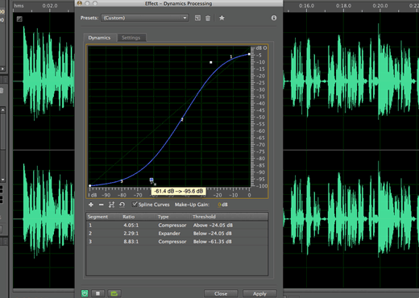
Task: Select segment 1 Compressor row
Action: click(176, 226)
